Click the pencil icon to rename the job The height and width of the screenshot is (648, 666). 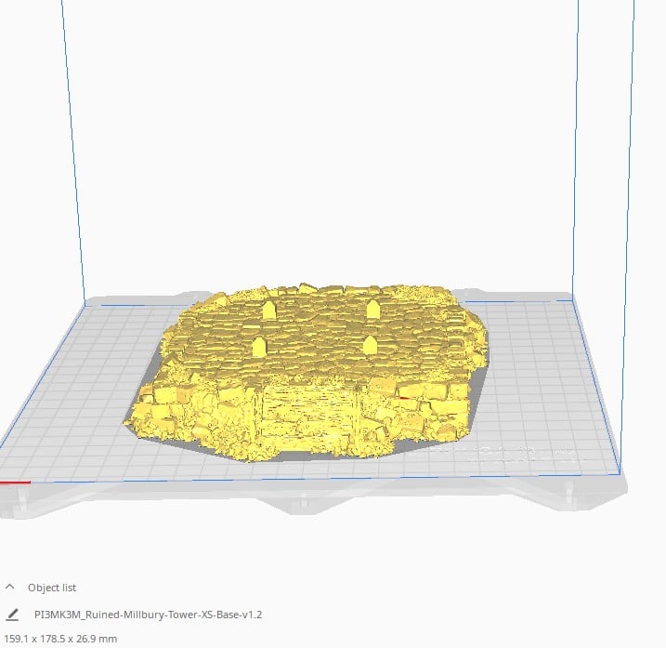click(x=12, y=615)
